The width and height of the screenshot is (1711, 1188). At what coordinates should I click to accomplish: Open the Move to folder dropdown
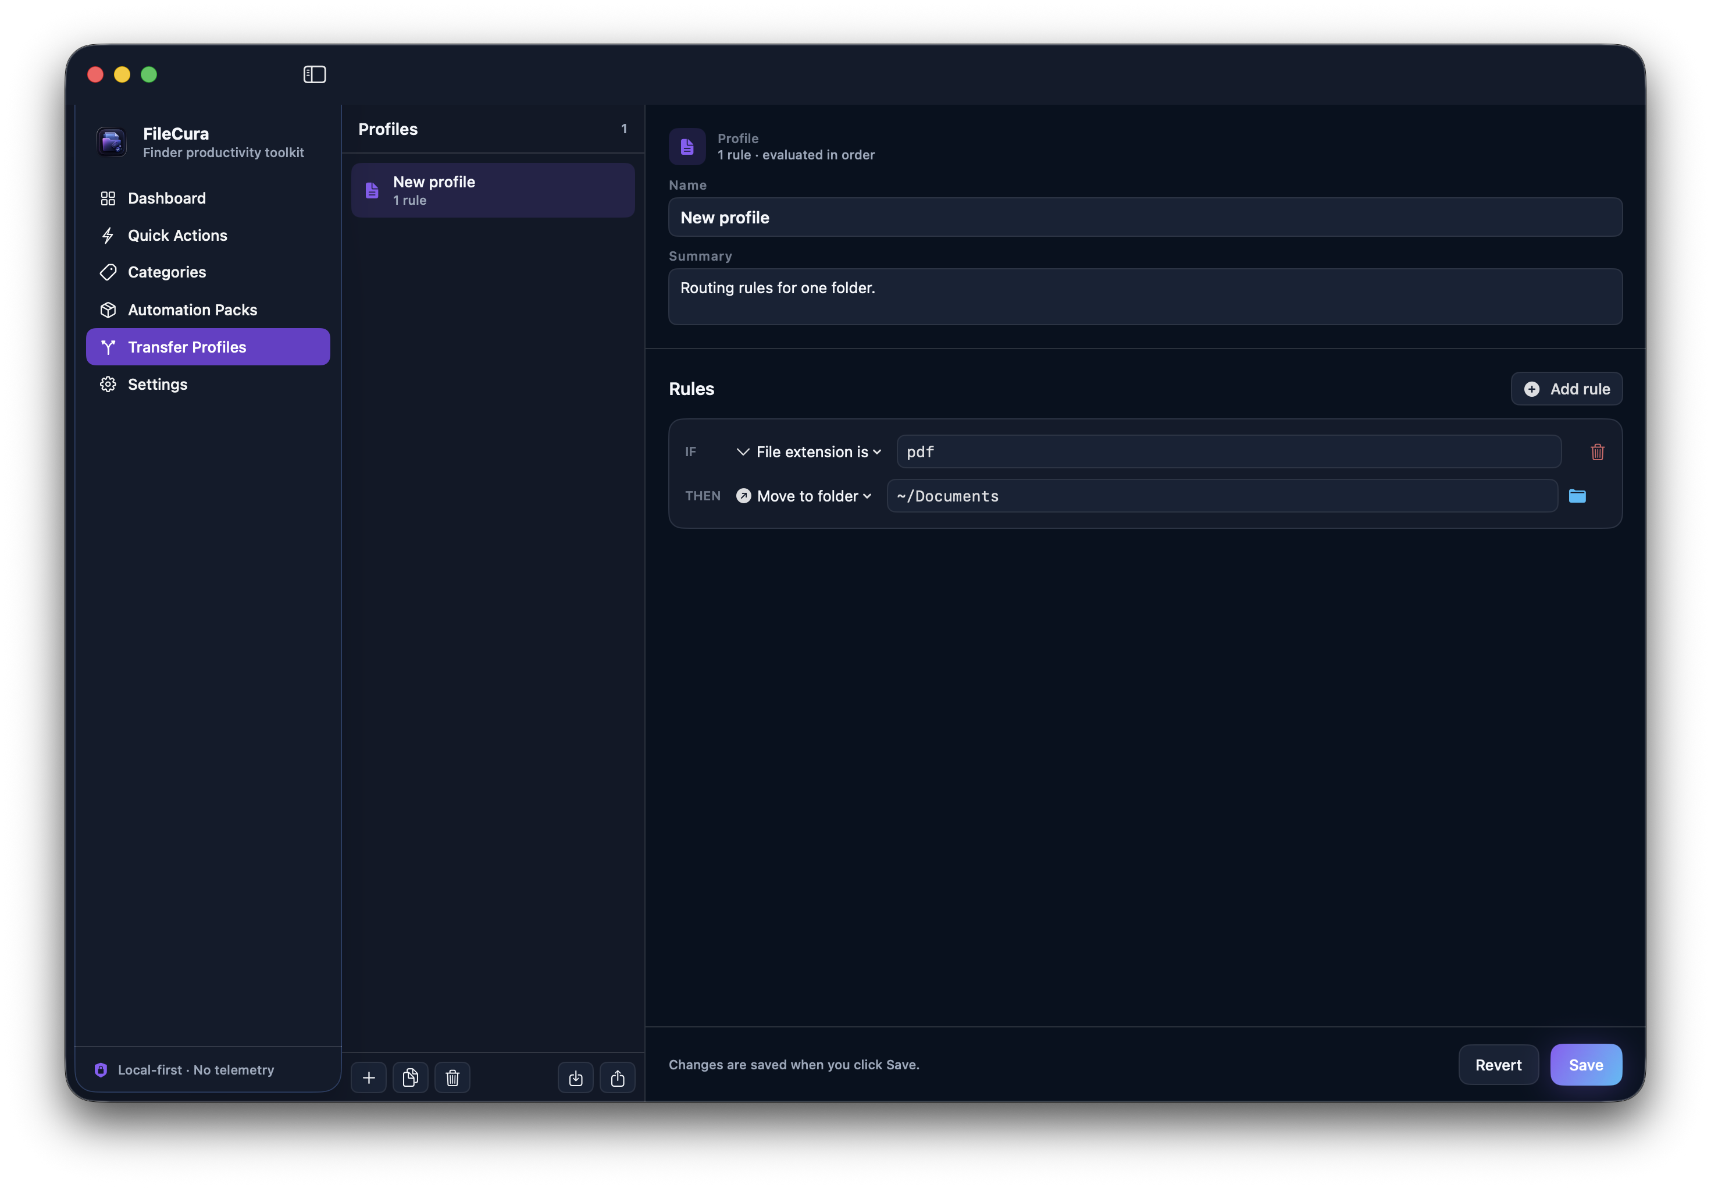(803, 496)
